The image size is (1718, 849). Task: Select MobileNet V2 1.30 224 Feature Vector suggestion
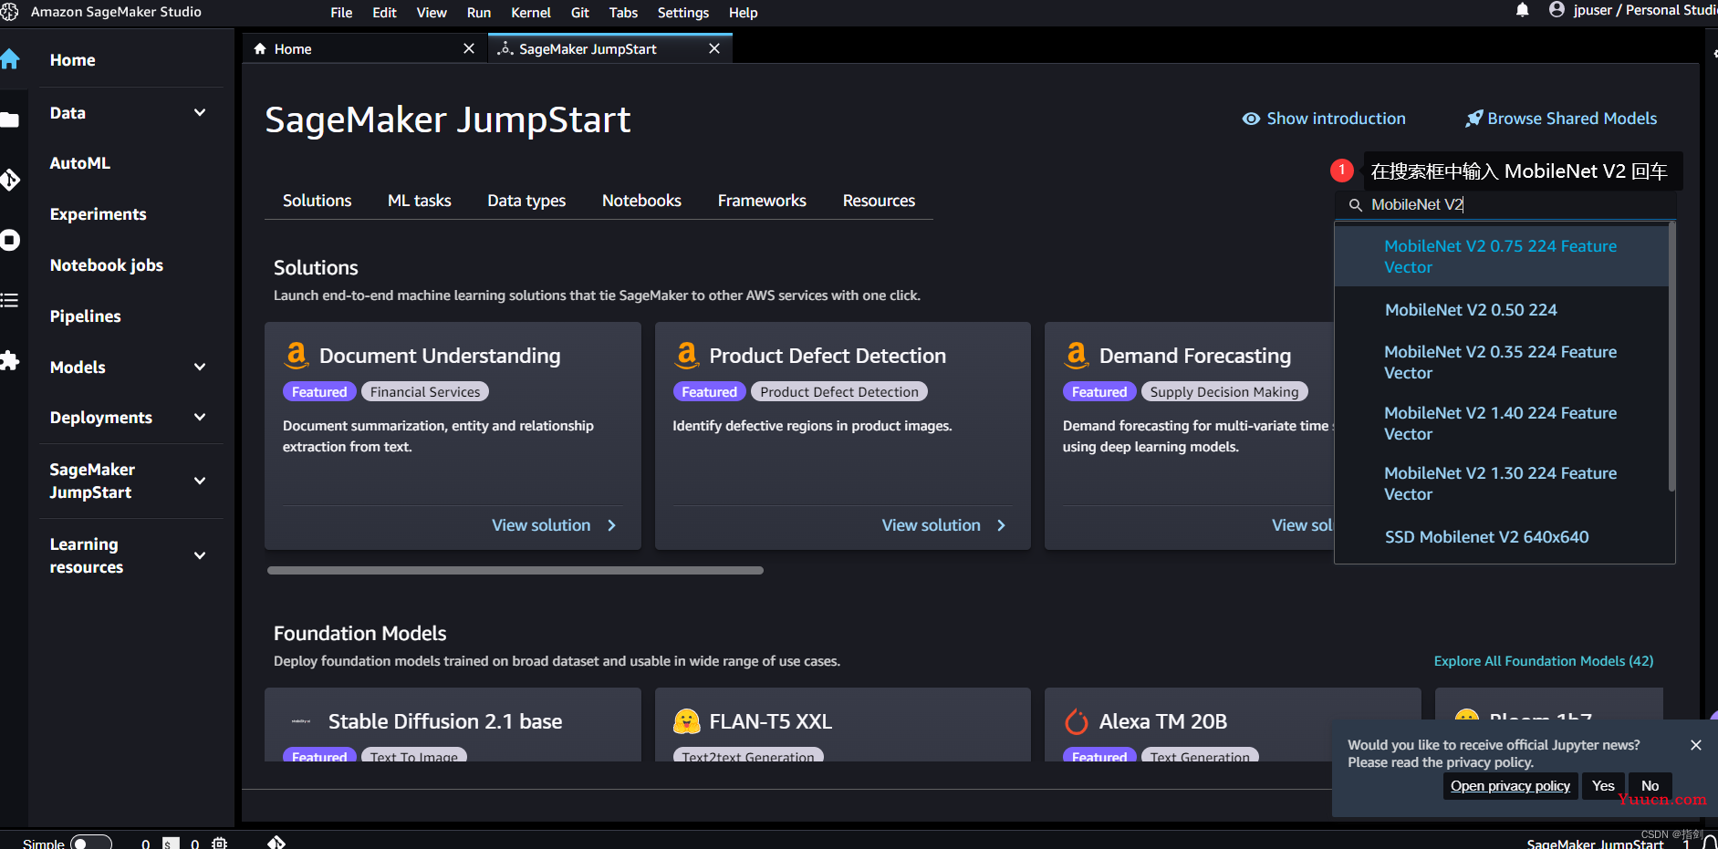click(x=1502, y=483)
